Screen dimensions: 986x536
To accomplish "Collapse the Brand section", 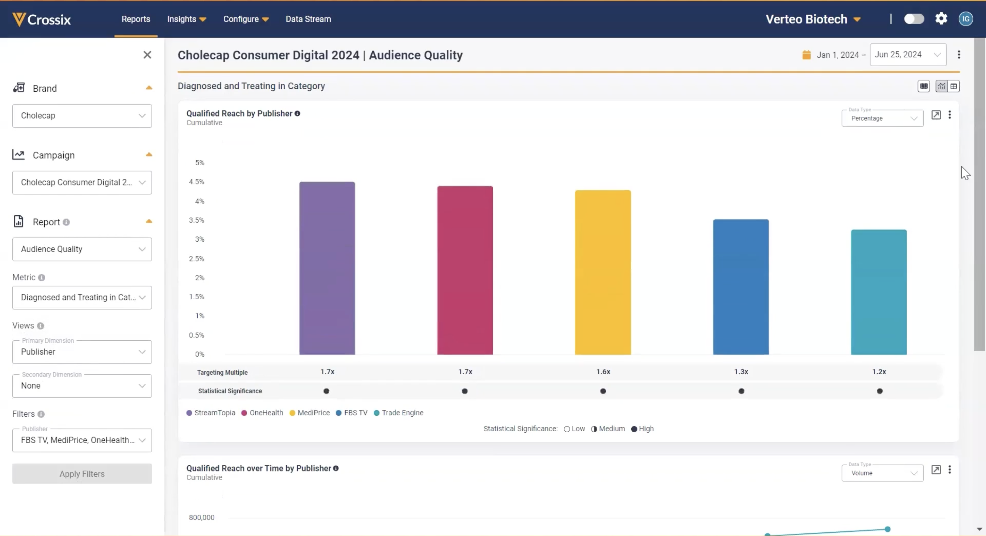I will [149, 88].
